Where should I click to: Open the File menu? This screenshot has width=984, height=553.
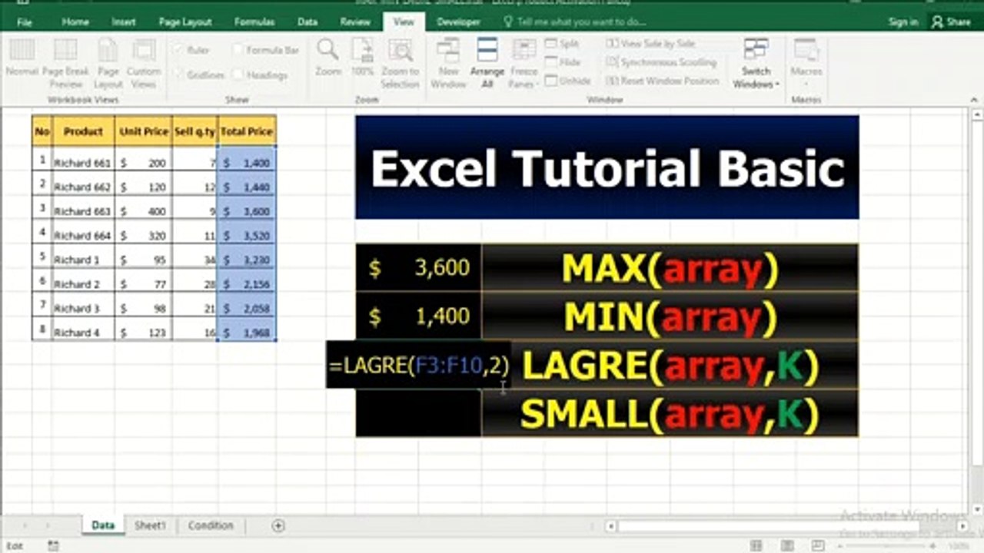point(24,22)
